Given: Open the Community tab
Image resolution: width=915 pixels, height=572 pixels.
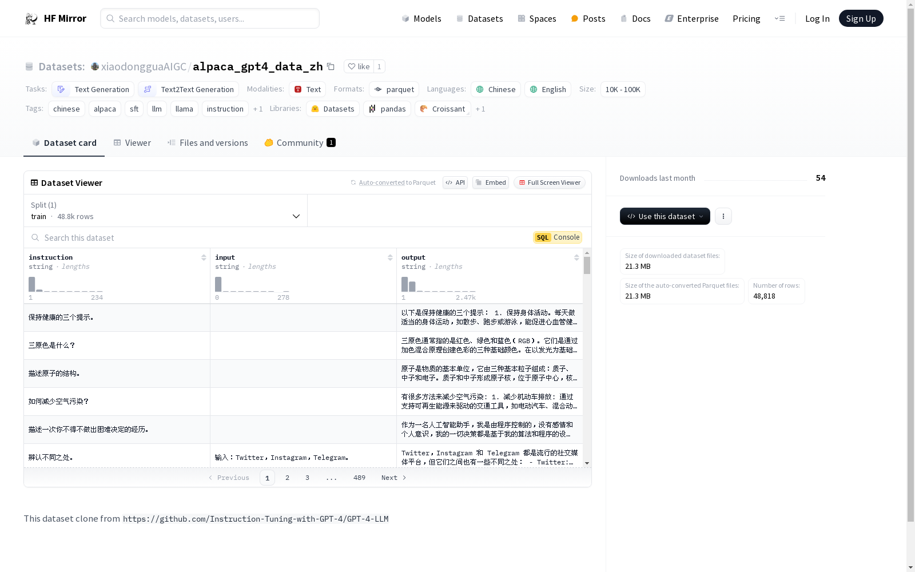Looking at the screenshot, I should 299,142.
